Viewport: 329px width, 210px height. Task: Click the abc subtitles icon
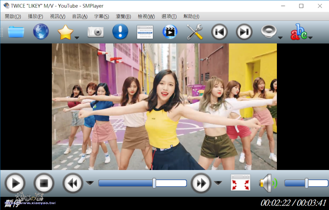(299, 32)
